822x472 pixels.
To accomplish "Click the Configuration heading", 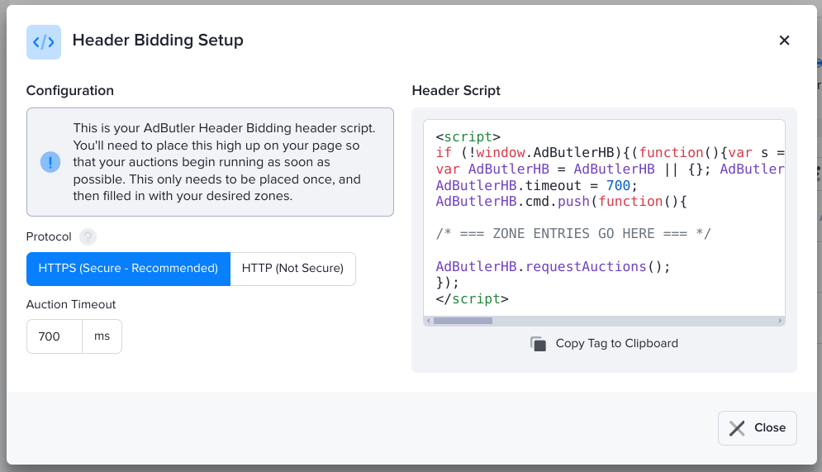I will [x=69, y=91].
